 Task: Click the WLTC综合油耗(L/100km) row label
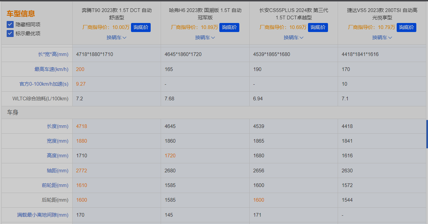coord(40,99)
